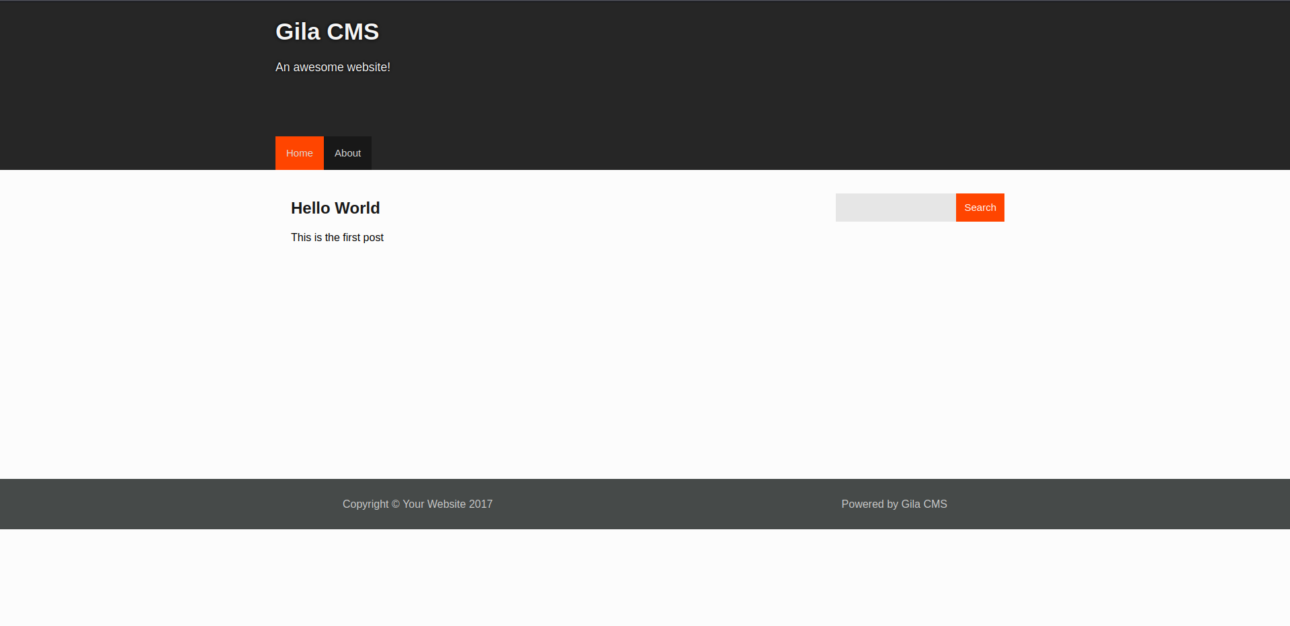Image resolution: width=1290 pixels, height=626 pixels.
Task: Click the Copyright Your Website 2017 text
Action: [x=417, y=504]
